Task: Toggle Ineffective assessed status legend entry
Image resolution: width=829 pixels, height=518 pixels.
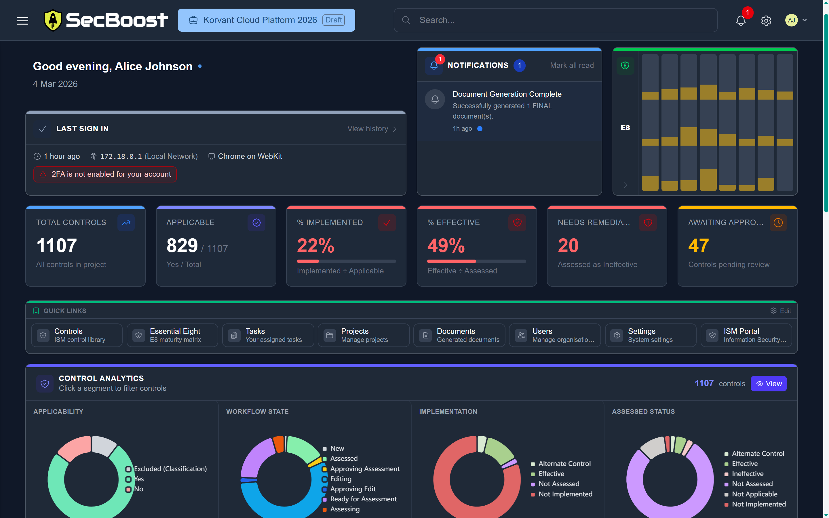Action: click(x=744, y=474)
